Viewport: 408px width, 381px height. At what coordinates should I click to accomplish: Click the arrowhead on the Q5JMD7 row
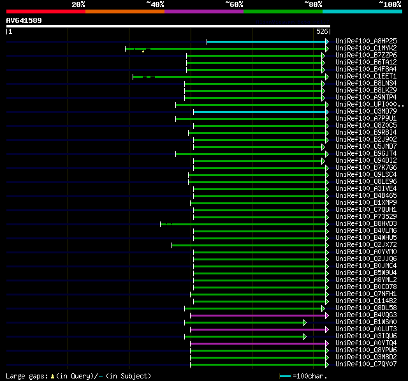pyautogui.click(x=323, y=147)
